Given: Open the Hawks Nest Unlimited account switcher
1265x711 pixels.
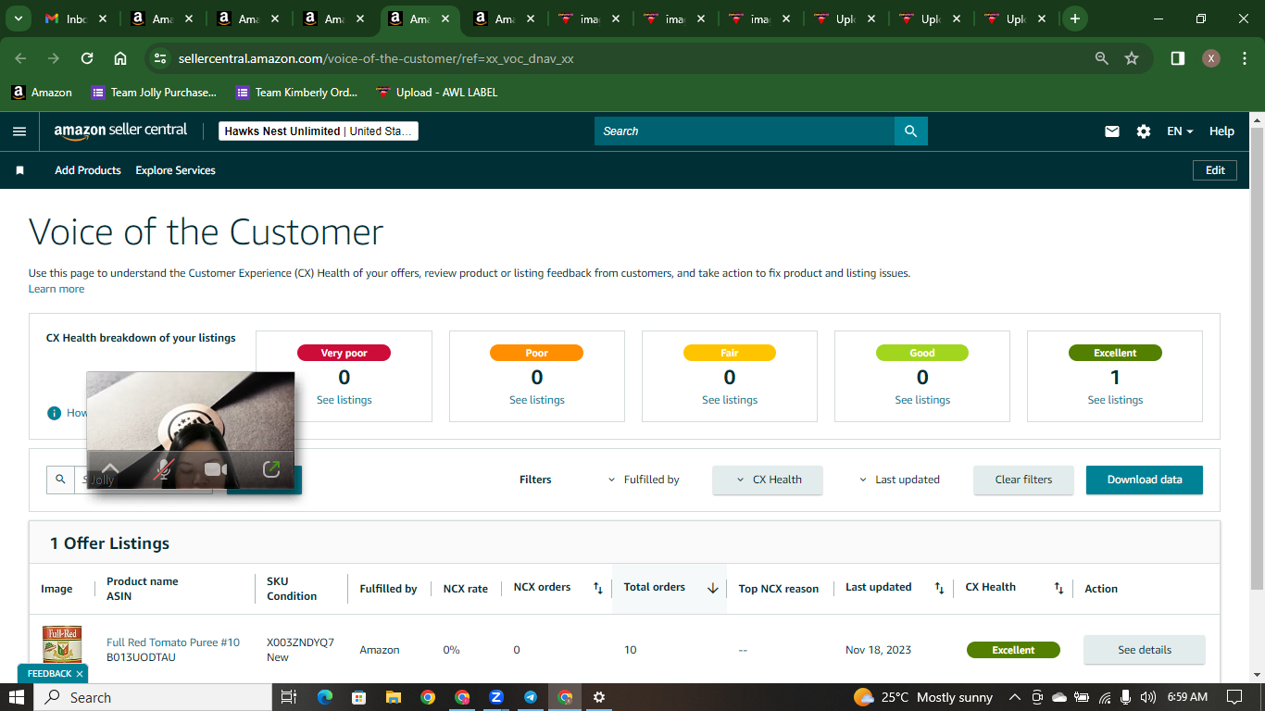Looking at the screenshot, I should (319, 131).
